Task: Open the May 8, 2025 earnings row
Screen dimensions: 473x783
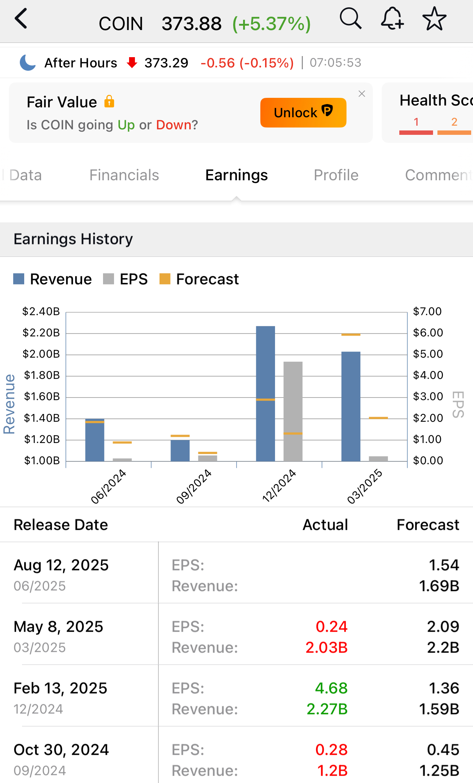Action: pos(236,634)
